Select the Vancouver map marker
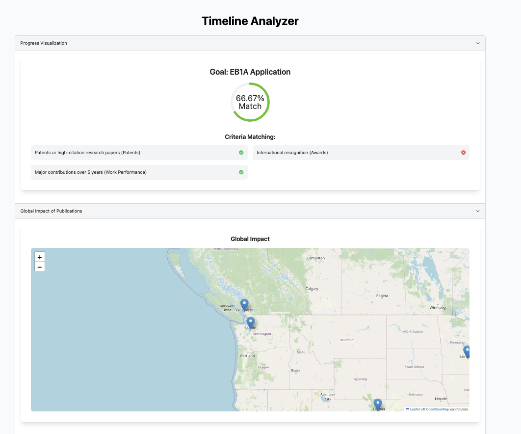 (244, 304)
